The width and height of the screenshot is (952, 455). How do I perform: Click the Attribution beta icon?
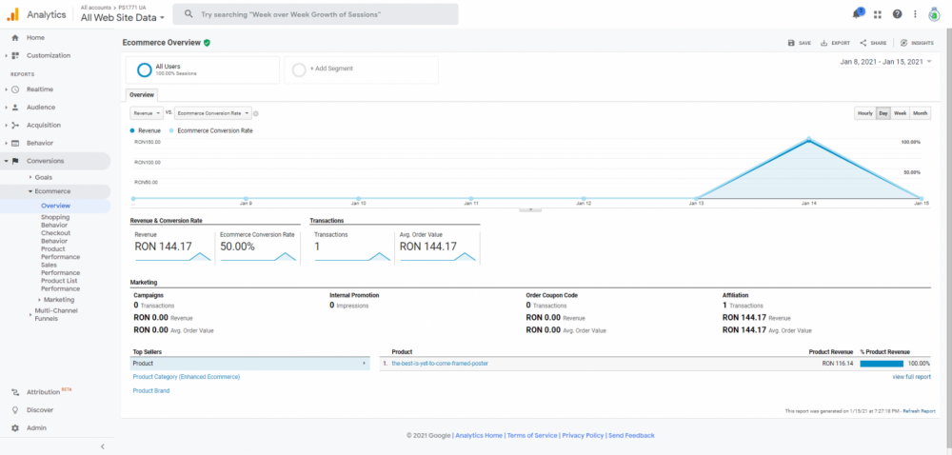coord(15,392)
